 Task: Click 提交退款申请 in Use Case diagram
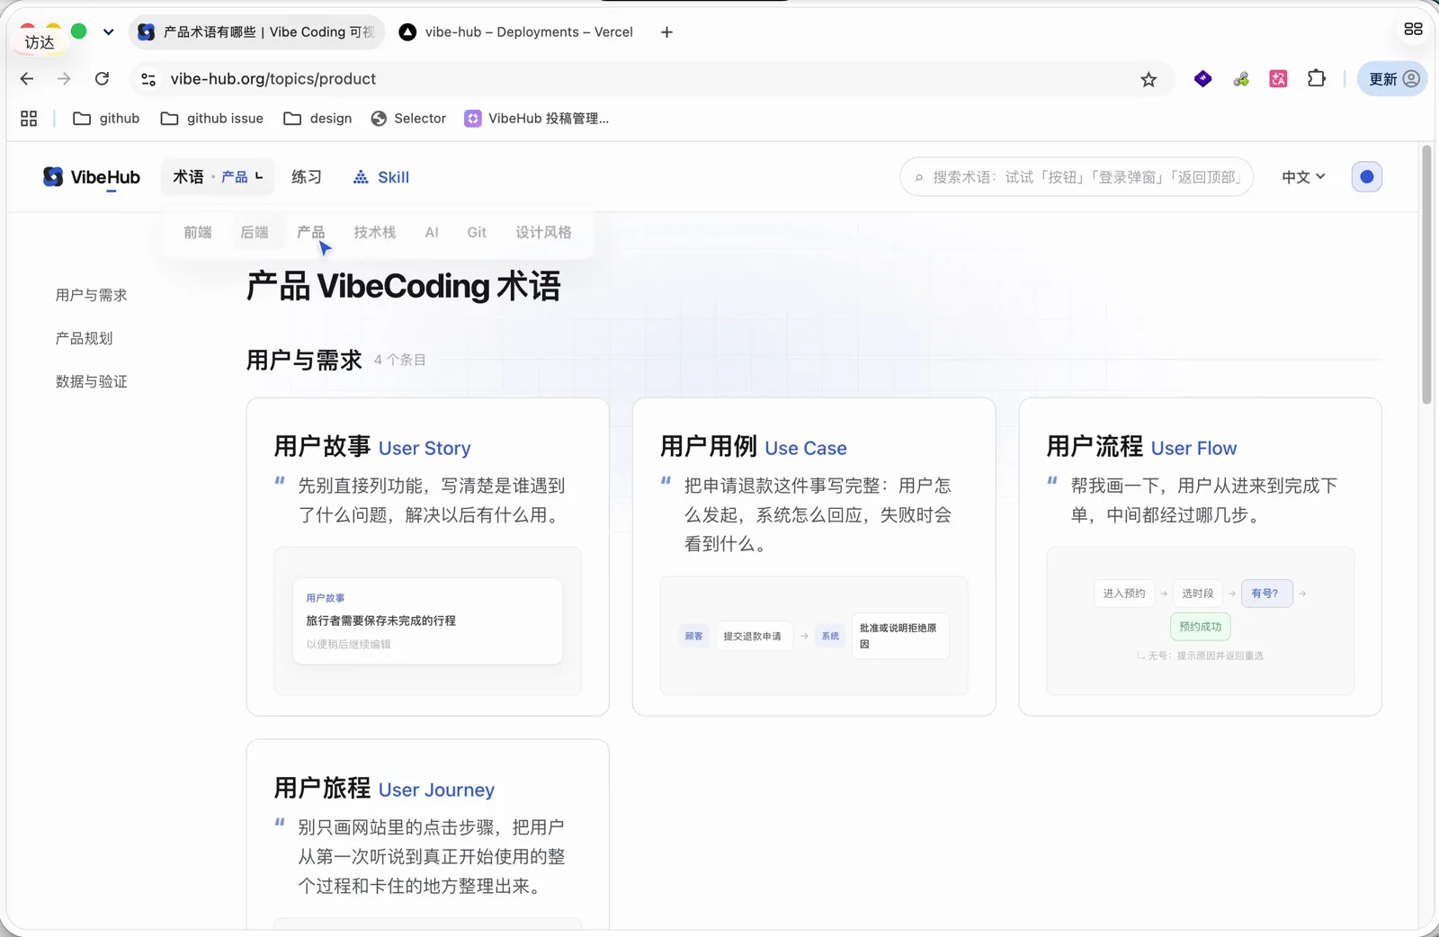[x=753, y=636]
